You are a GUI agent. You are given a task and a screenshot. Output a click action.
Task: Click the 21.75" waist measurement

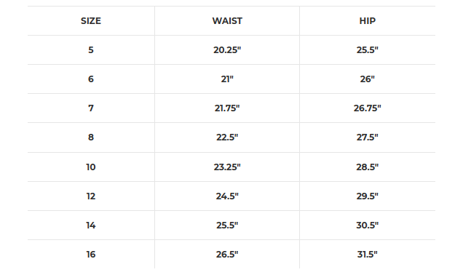point(227,108)
